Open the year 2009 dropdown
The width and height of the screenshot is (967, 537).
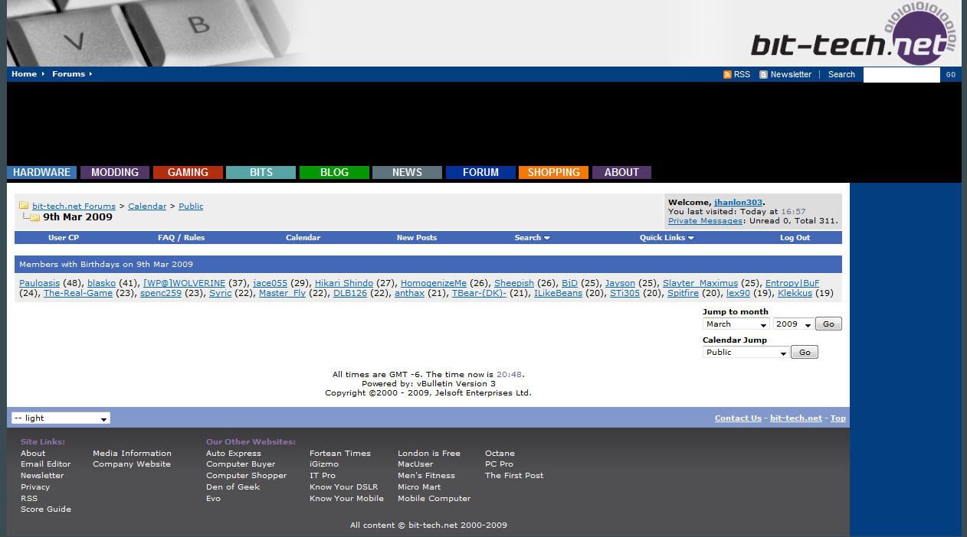[x=792, y=324]
